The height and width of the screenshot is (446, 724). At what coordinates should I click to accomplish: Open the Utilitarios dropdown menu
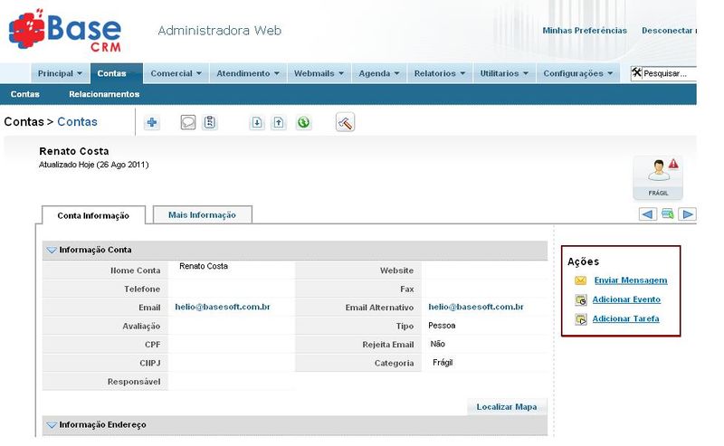tap(504, 73)
